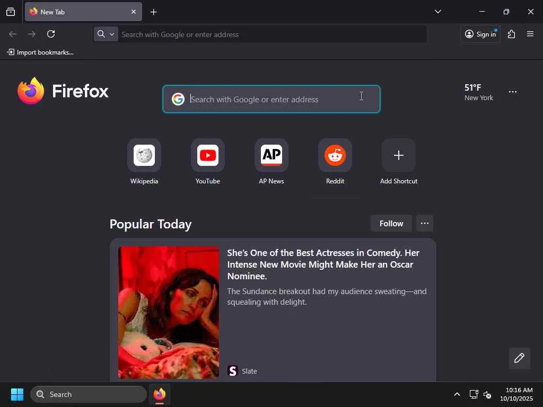Open the clock showing 10:16 AM

[x=516, y=394]
